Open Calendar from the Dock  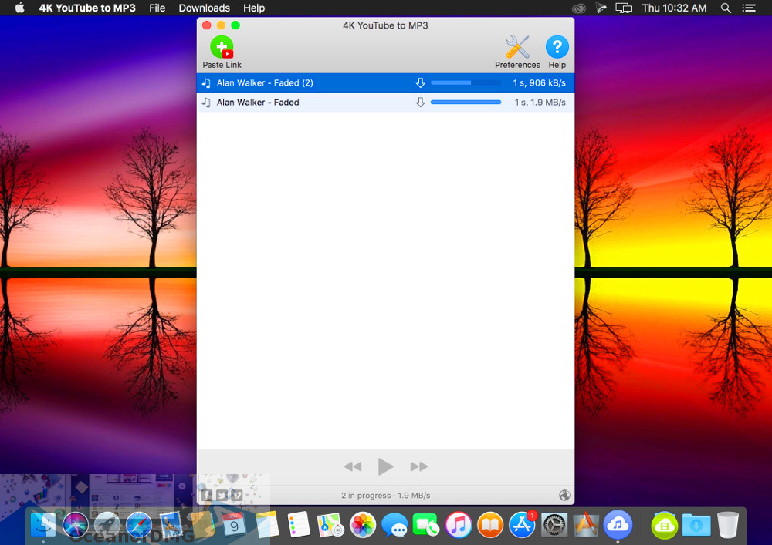[234, 525]
